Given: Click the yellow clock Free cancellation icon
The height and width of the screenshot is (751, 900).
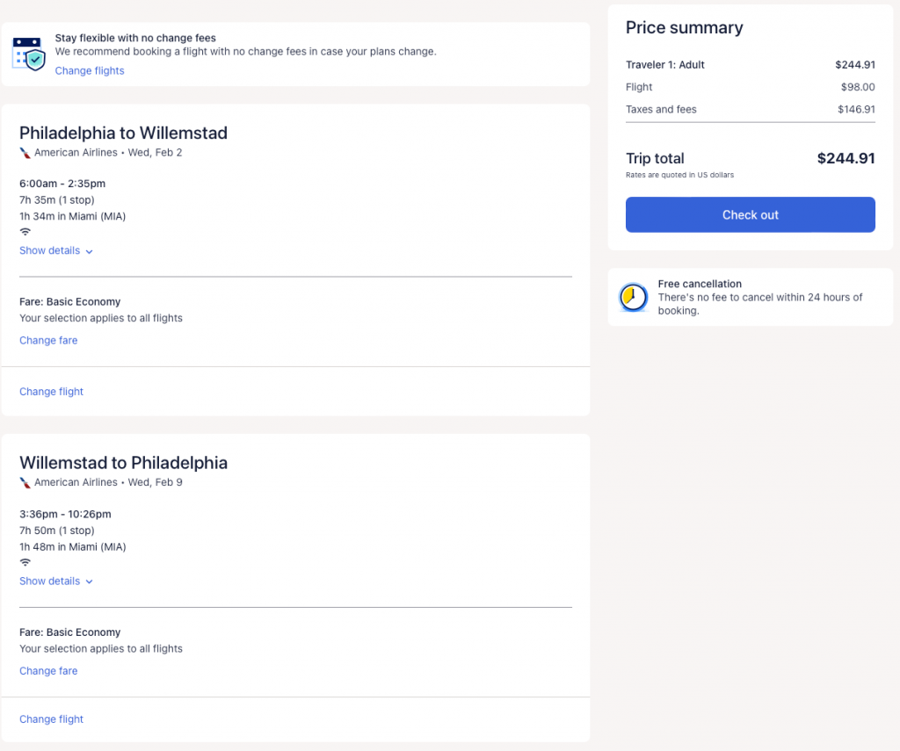Looking at the screenshot, I should point(633,298).
